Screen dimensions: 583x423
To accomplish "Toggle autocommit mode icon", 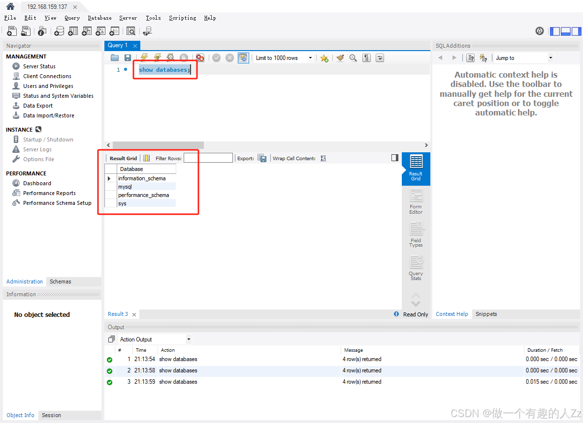I will point(243,58).
